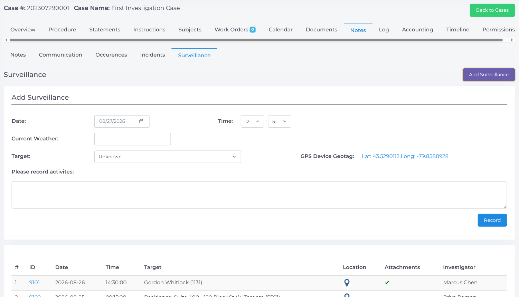Click the scrollbar left arrow
Image resolution: width=519 pixels, height=297 pixels.
[x=6, y=40]
